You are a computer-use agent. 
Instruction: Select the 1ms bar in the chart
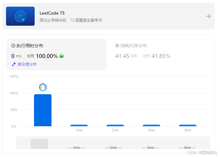tap(79, 125)
